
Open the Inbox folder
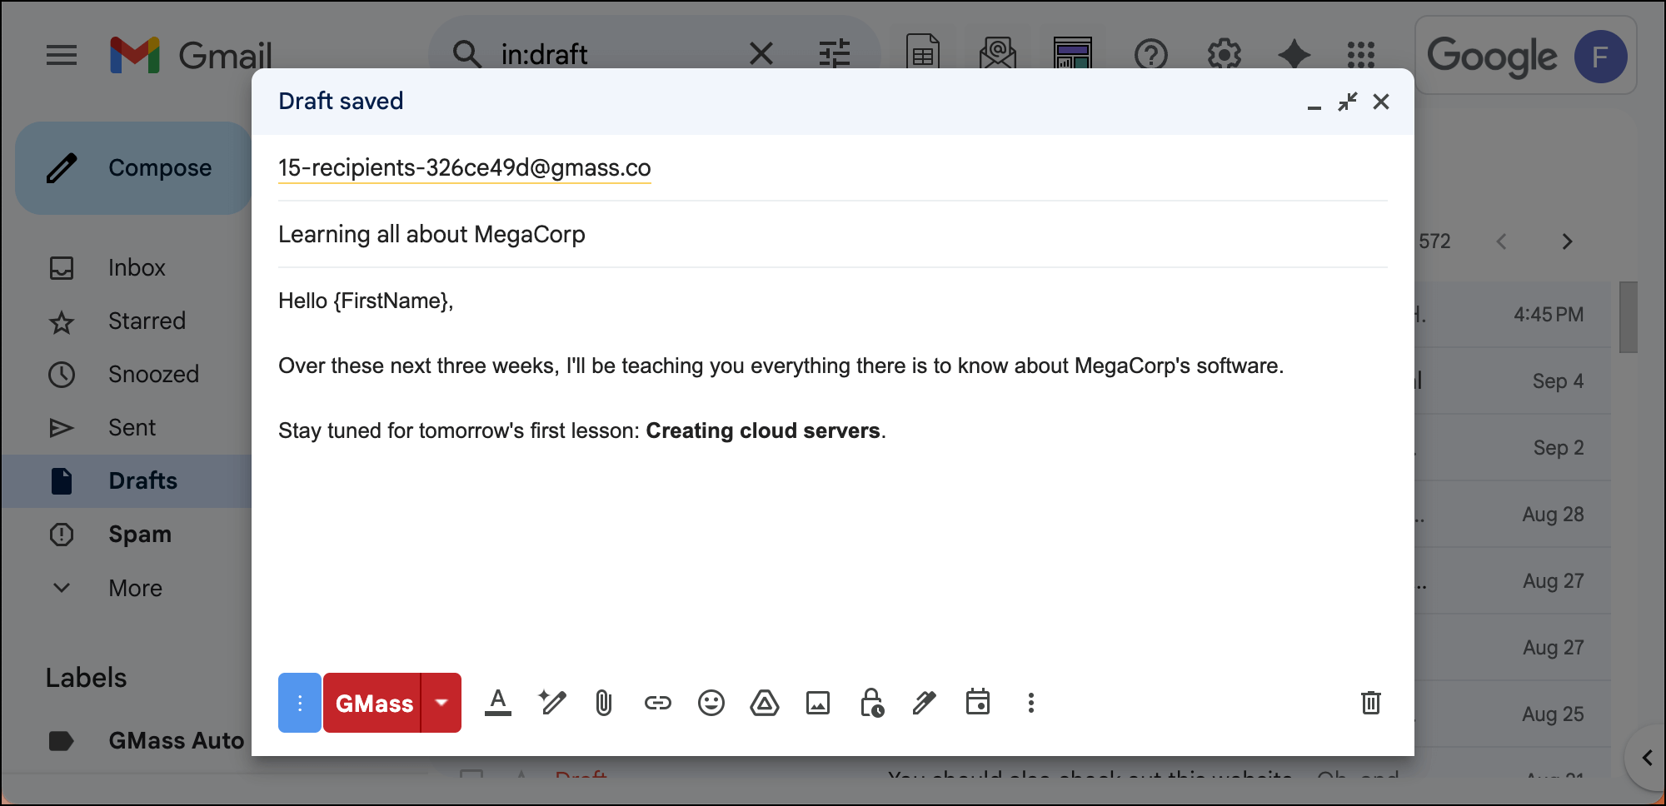pyautogui.click(x=137, y=268)
